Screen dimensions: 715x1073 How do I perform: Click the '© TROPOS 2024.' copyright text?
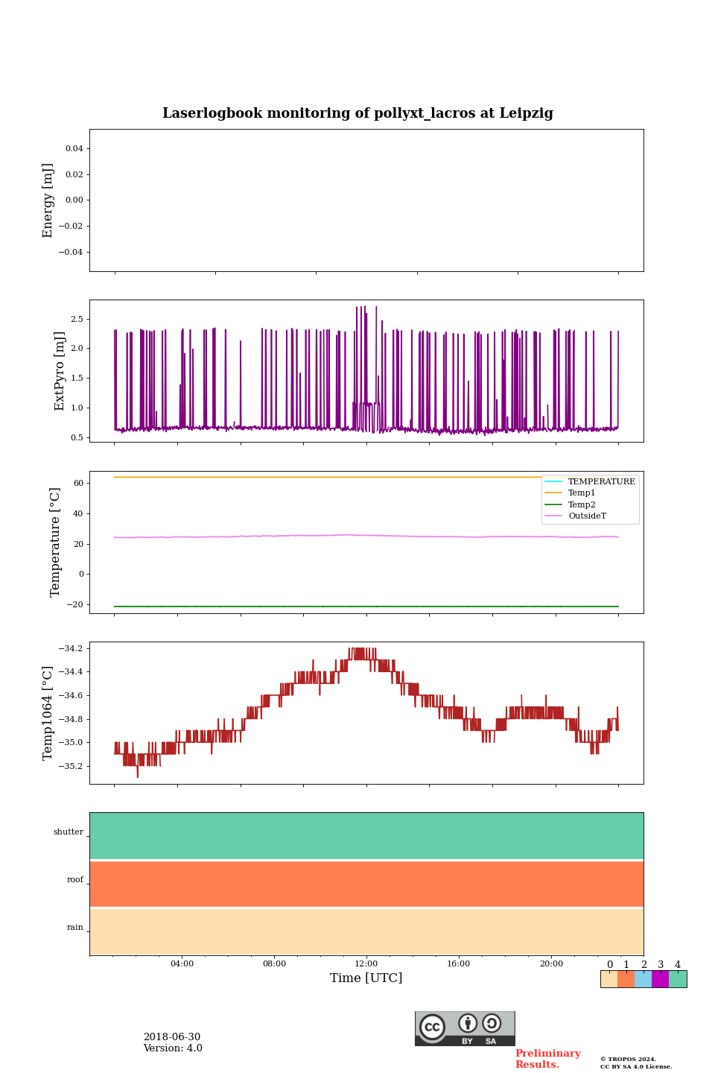pos(628,1059)
